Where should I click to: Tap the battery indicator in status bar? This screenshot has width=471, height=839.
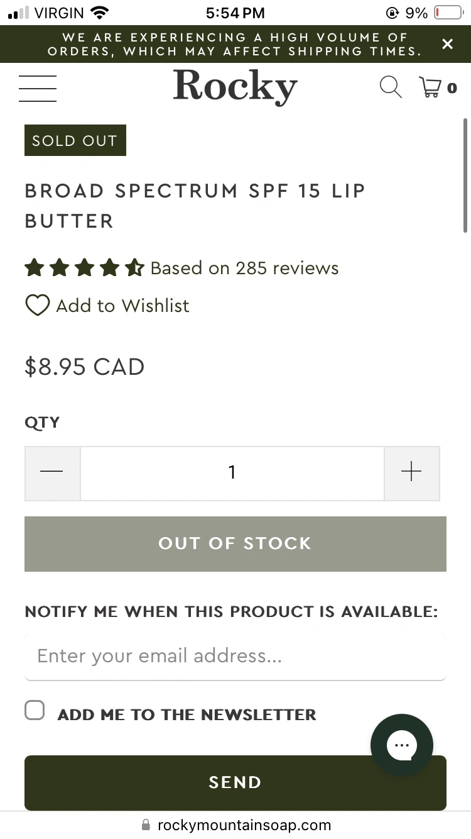(x=447, y=13)
